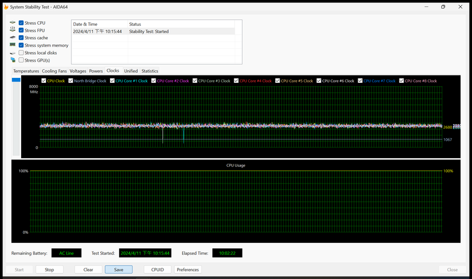The width and height of the screenshot is (472, 279).
Task: Uncheck the Stress FPU checkbox
Action: pos(21,30)
